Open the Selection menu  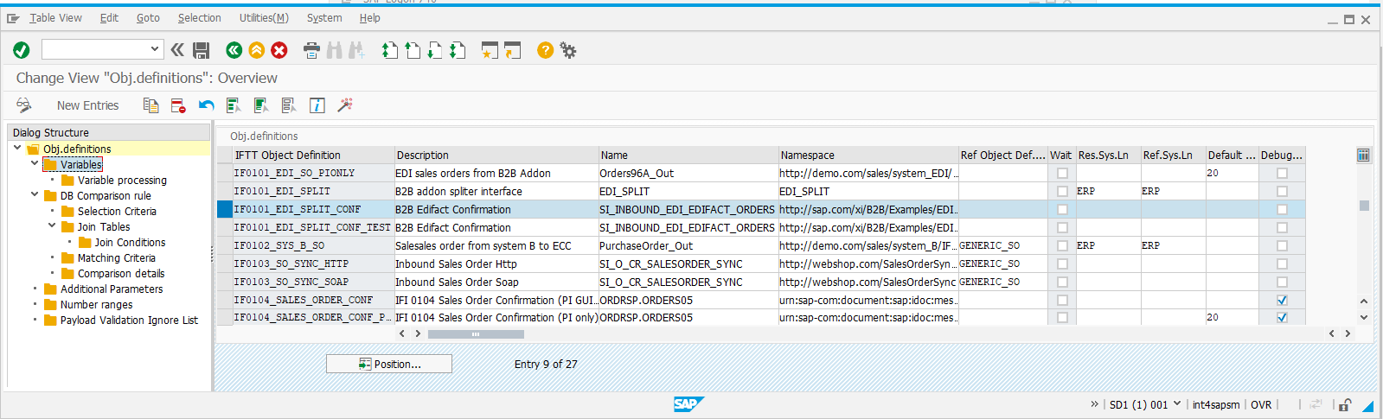(x=199, y=18)
